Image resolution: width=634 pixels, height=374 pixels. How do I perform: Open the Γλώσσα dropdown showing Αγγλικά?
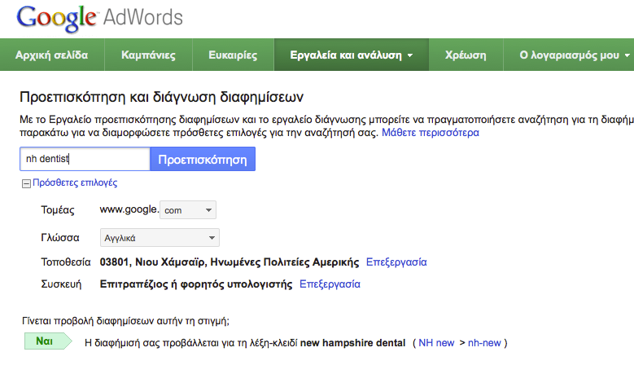(x=160, y=238)
